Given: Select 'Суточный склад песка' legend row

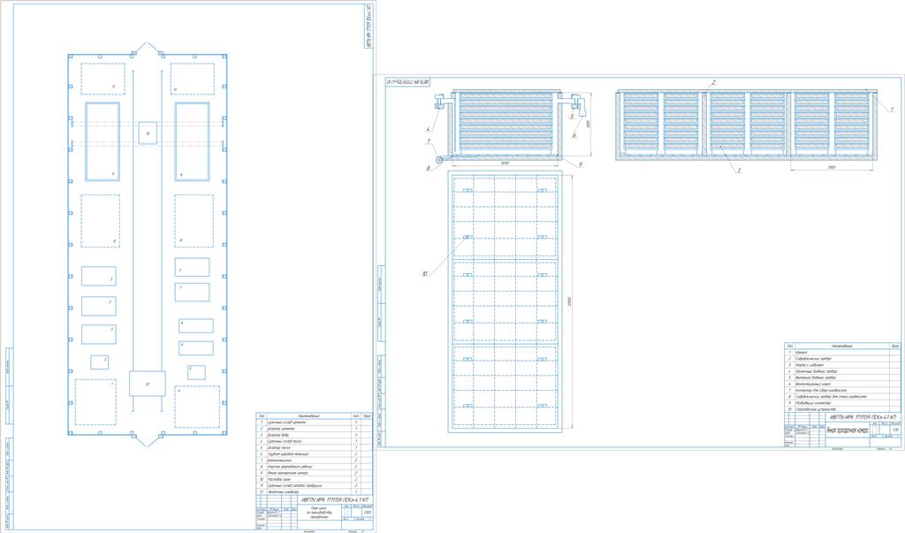Looking at the screenshot, I should [x=314, y=441].
